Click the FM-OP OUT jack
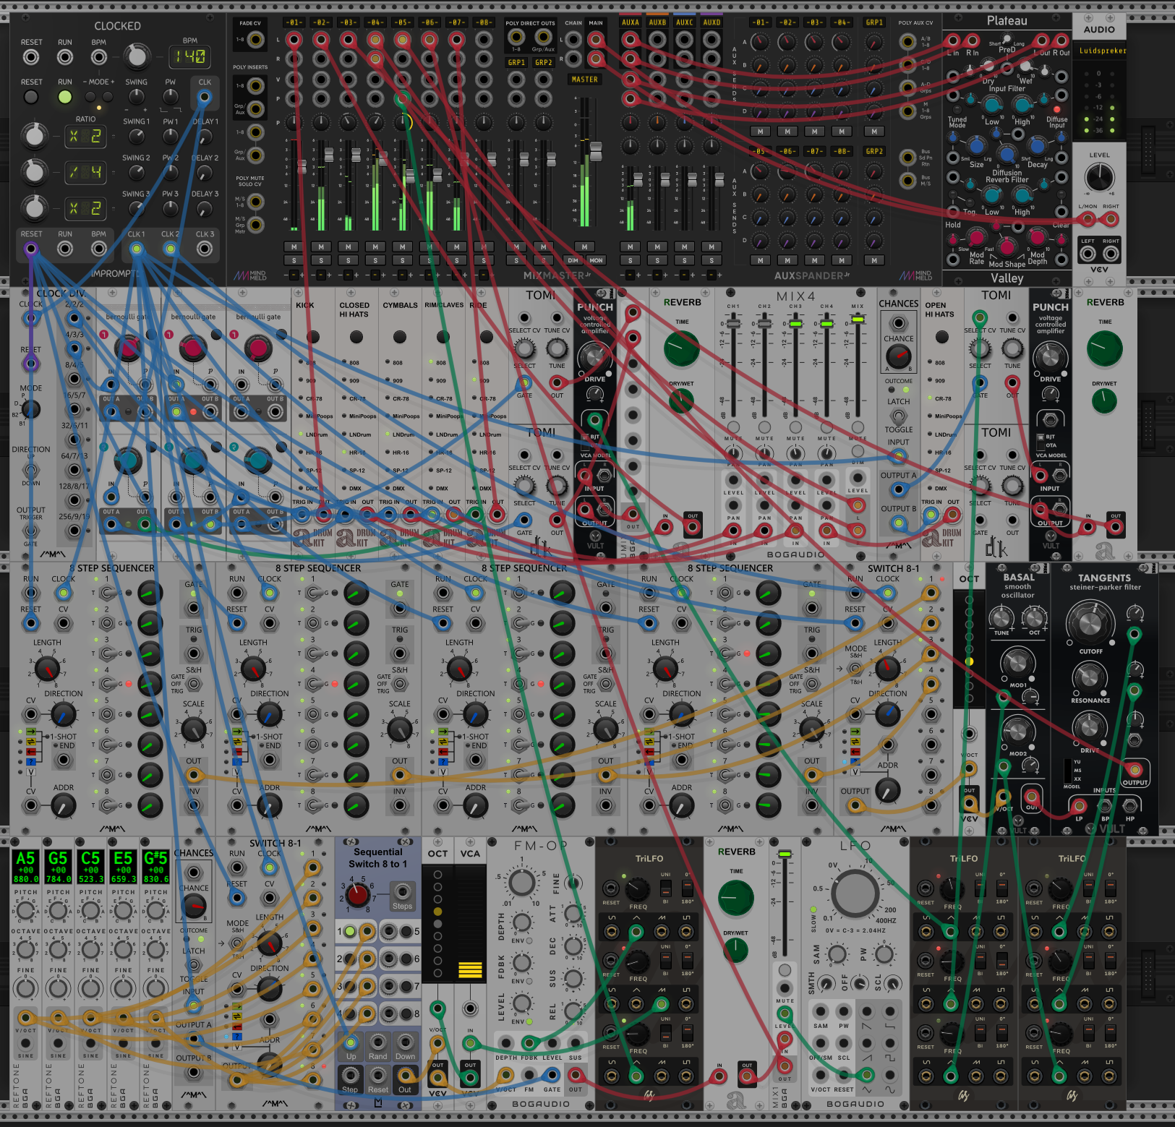This screenshot has height=1127, width=1175. point(575,1076)
